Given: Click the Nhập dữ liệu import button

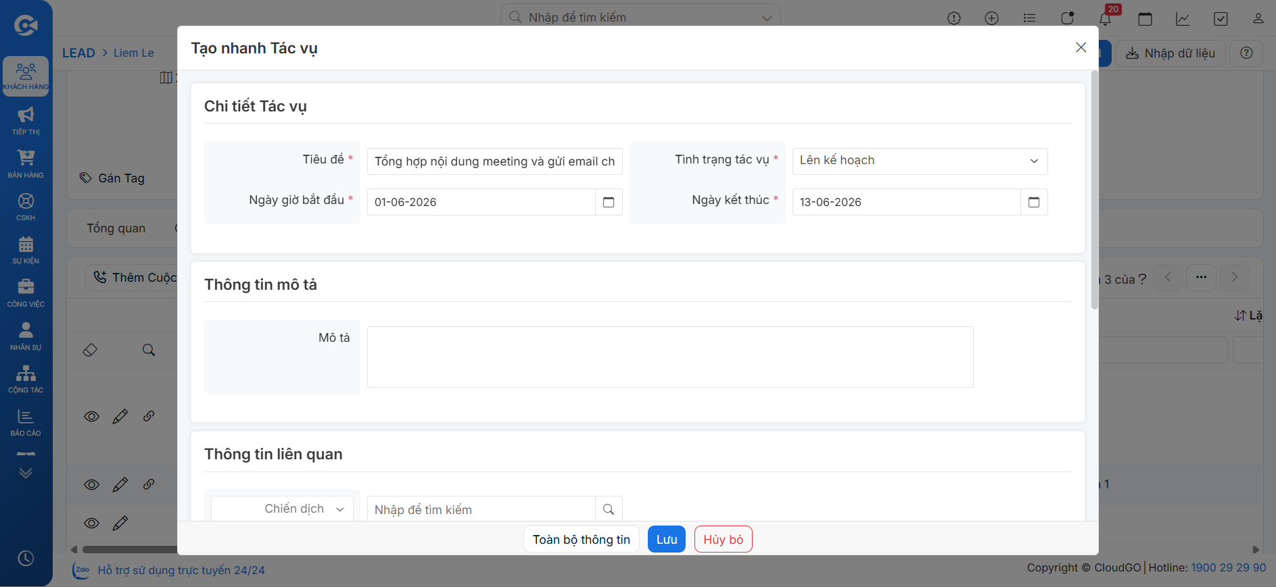Looking at the screenshot, I should pyautogui.click(x=1171, y=53).
